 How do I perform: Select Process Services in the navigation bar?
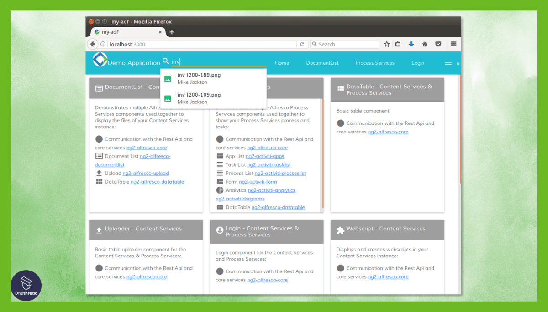(375, 63)
